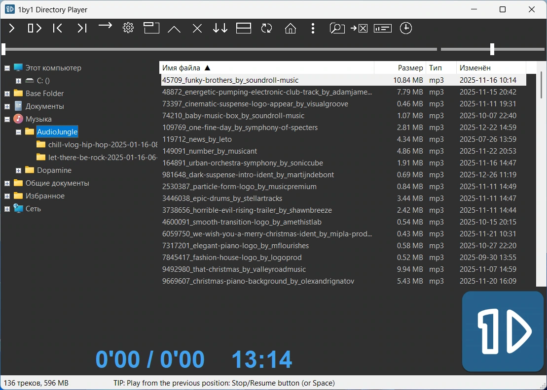Collapse the Музыка tree node
Viewport: 547px width, 390px height.
pyautogui.click(x=7, y=119)
